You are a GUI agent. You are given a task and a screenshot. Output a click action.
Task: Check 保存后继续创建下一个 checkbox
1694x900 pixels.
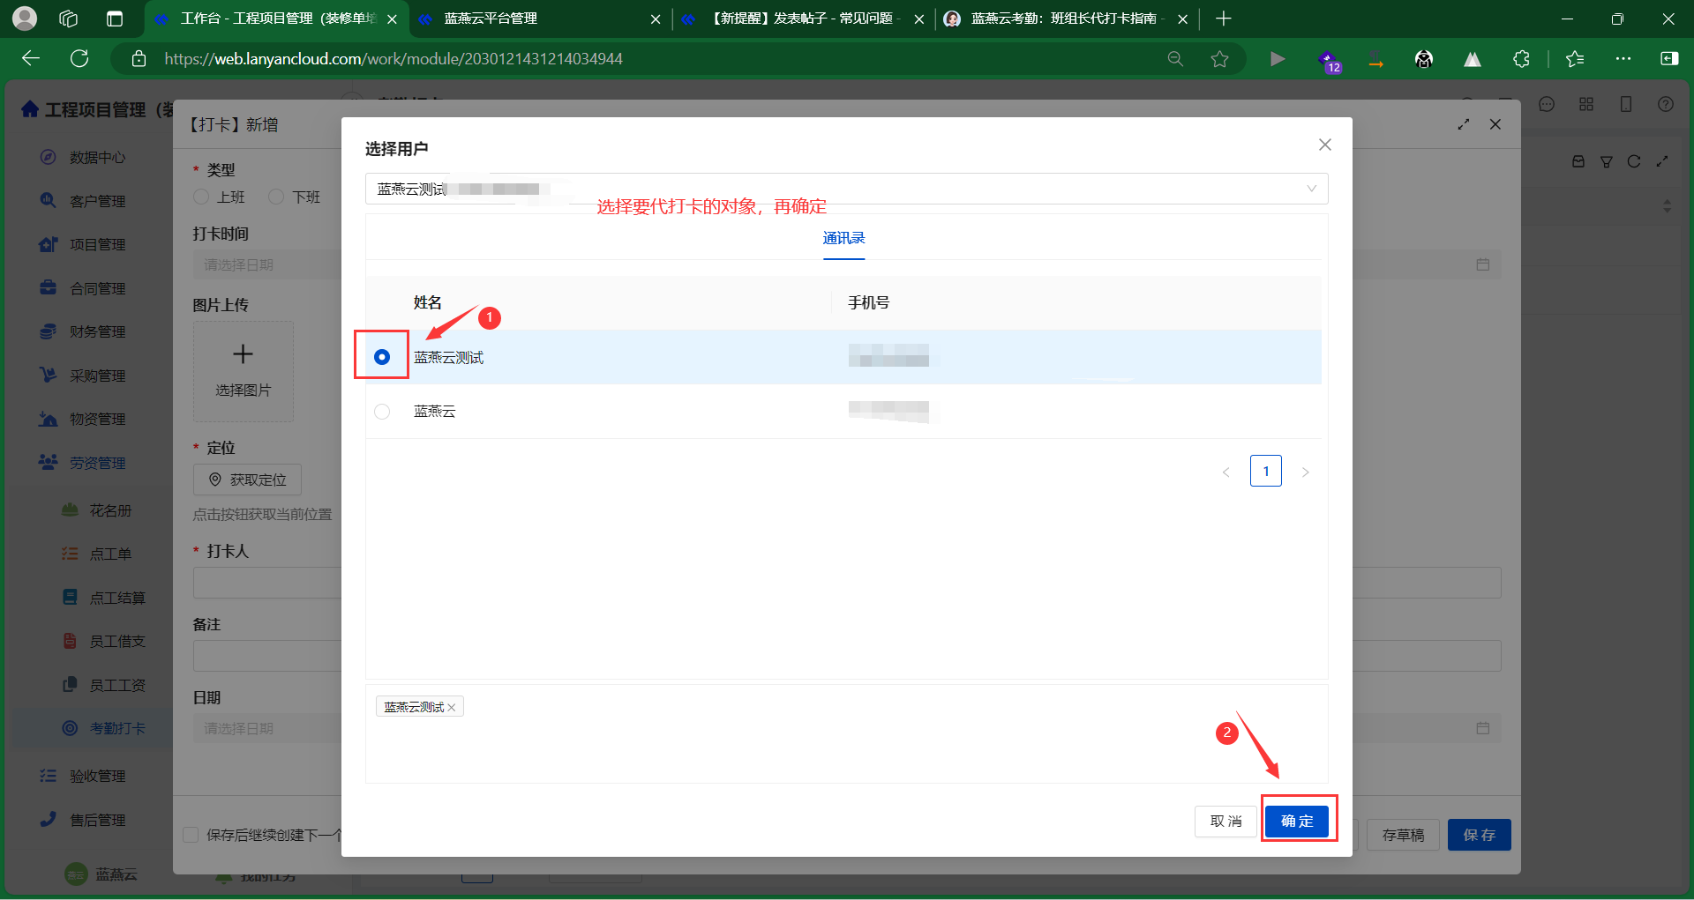191,835
